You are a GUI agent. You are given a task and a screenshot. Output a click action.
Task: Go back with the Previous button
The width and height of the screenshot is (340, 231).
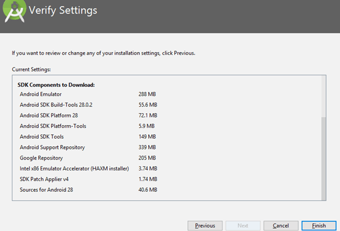click(x=205, y=226)
